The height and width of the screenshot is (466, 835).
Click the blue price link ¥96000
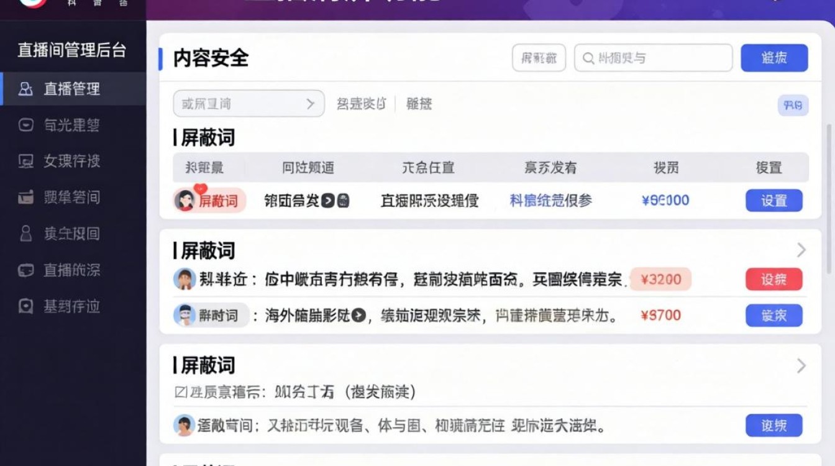664,200
